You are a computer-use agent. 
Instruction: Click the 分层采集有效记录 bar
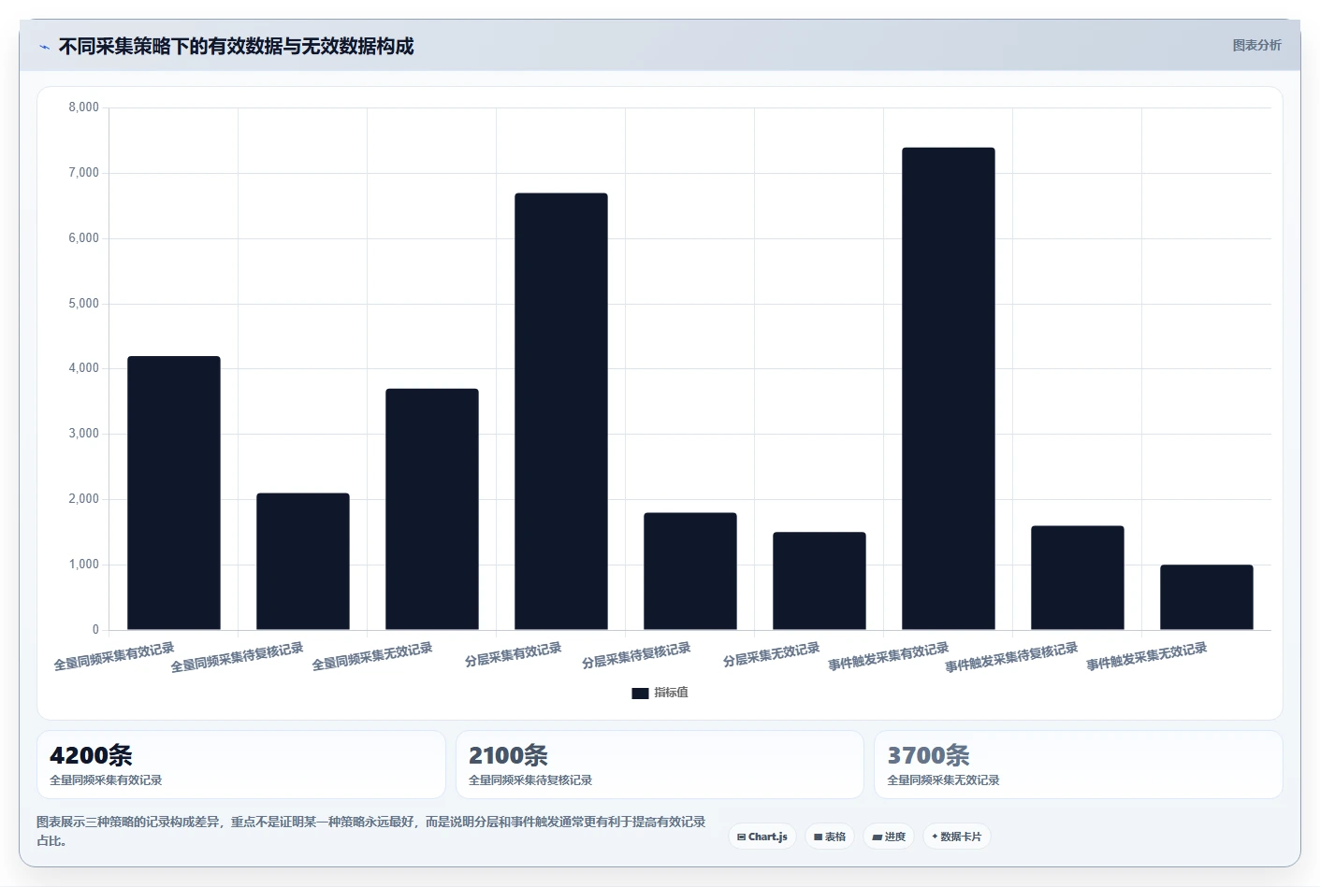[561, 411]
